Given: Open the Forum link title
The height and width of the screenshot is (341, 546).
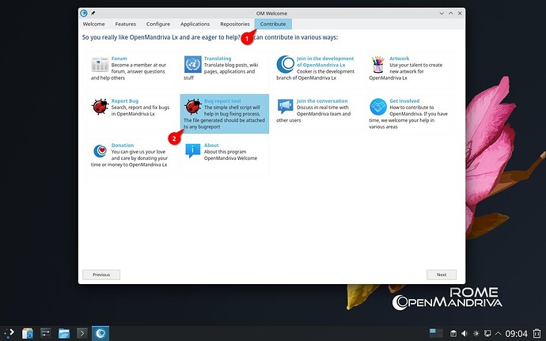Looking at the screenshot, I should (119, 59).
